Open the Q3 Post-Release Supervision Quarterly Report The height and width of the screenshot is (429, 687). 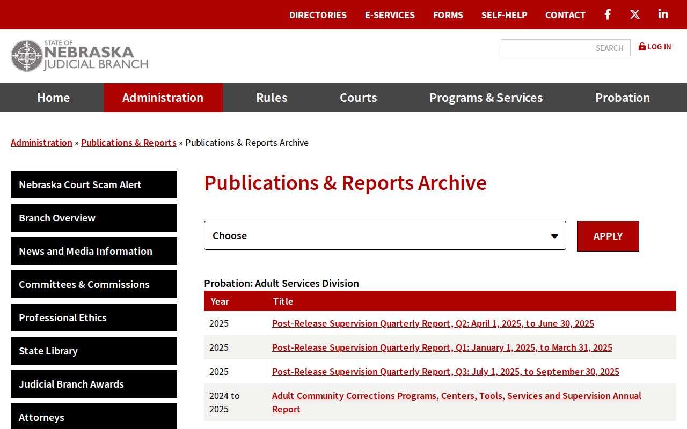(445, 372)
